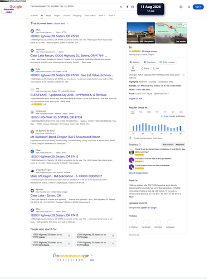
Task: Select SAT in Popular times
Action: [x=173, y=112]
